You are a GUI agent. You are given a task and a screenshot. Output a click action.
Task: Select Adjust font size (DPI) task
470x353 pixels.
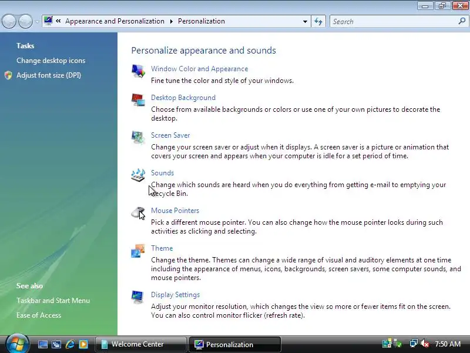click(49, 75)
